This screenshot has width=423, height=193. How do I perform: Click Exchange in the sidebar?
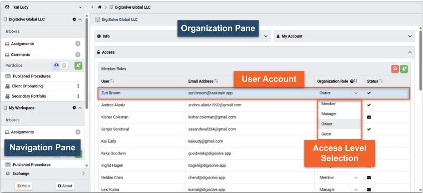[x=21, y=173]
